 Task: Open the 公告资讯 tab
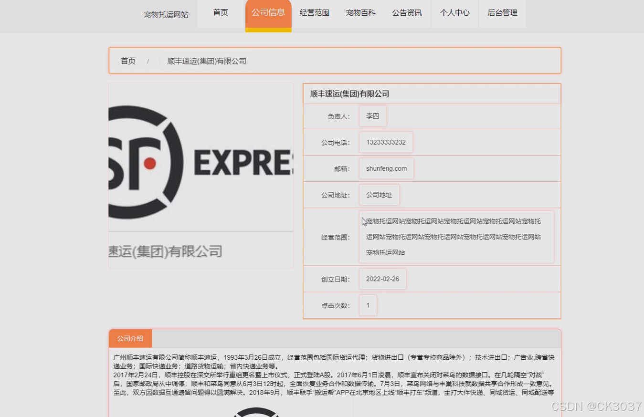coord(407,13)
